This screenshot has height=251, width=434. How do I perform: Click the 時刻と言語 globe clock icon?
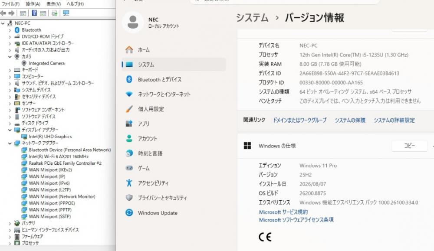click(129, 153)
